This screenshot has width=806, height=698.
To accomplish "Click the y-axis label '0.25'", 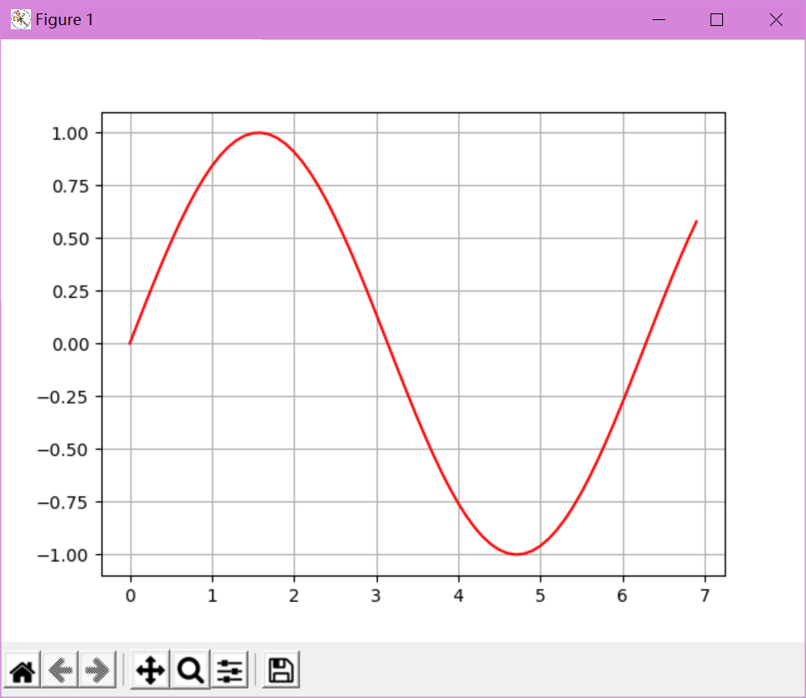I will click(70, 291).
